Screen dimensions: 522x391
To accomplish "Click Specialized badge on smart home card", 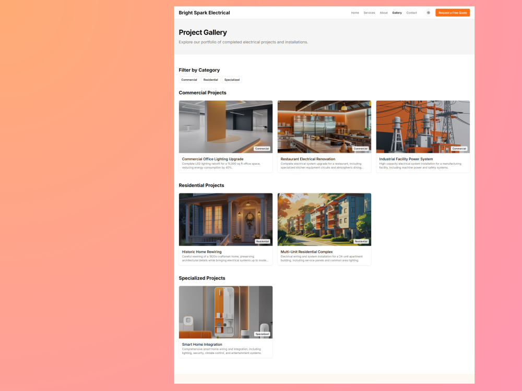I will point(262,334).
